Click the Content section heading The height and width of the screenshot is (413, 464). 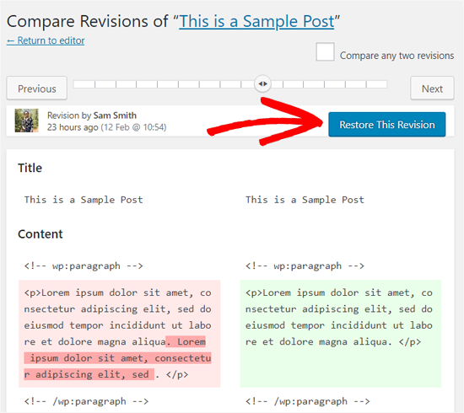point(40,233)
